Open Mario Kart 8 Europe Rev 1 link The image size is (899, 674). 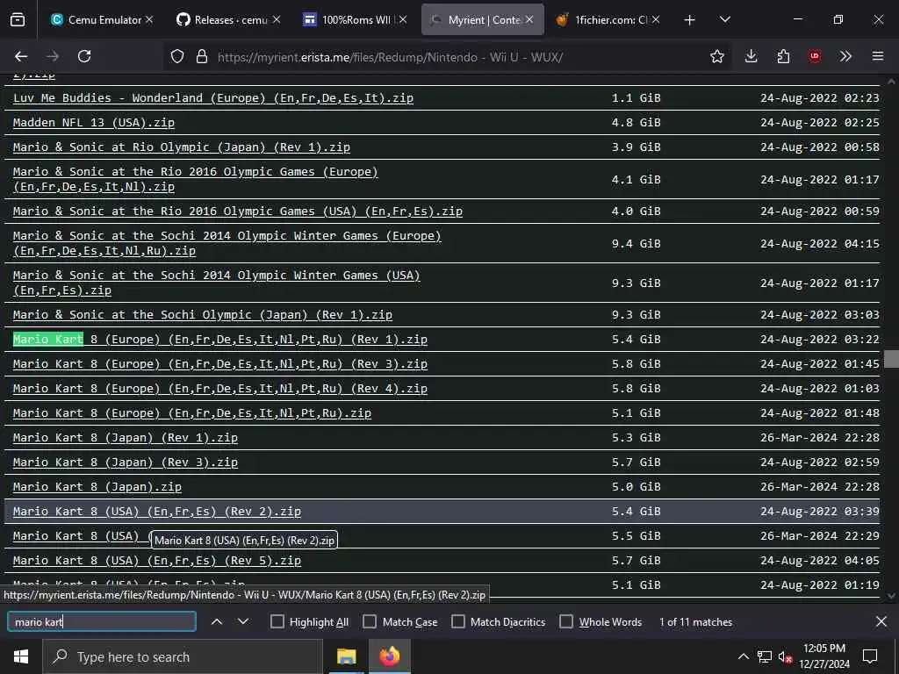(x=220, y=340)
